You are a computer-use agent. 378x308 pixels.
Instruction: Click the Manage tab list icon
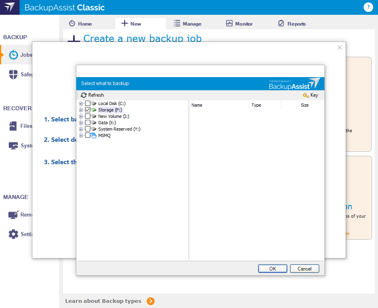click(x=177, y=24)
